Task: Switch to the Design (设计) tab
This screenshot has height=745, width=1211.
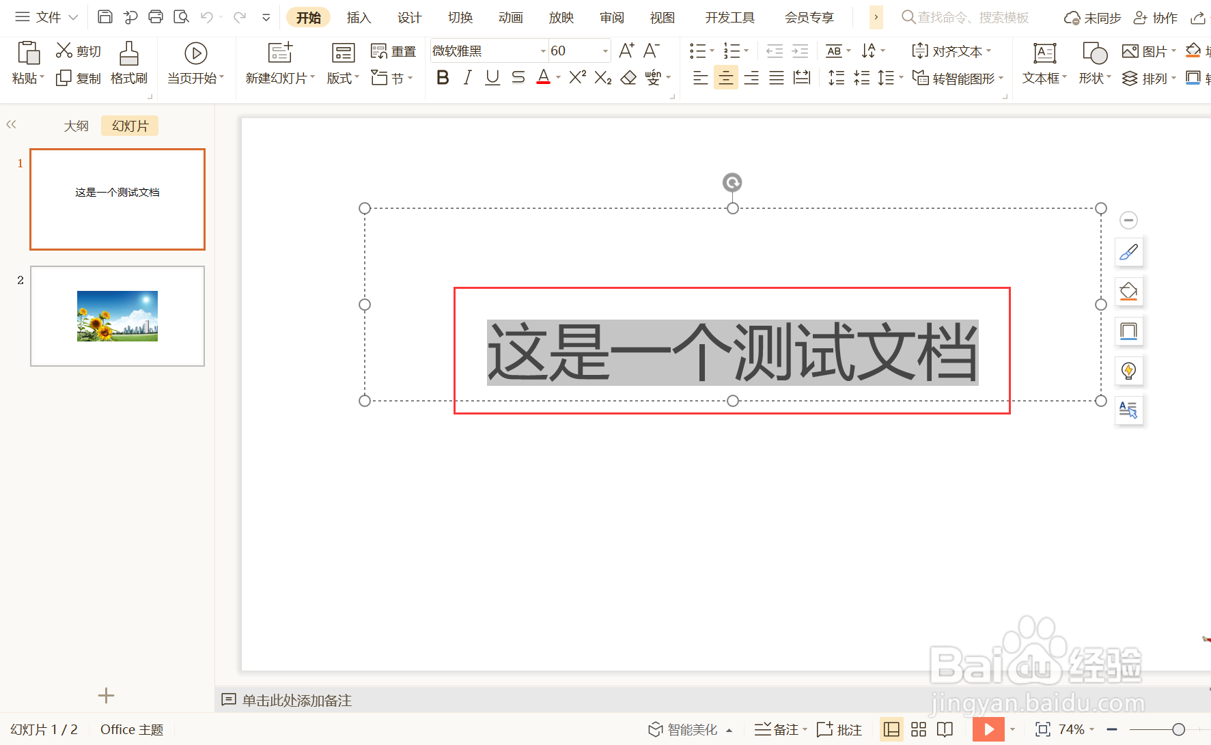Action: 409,18
